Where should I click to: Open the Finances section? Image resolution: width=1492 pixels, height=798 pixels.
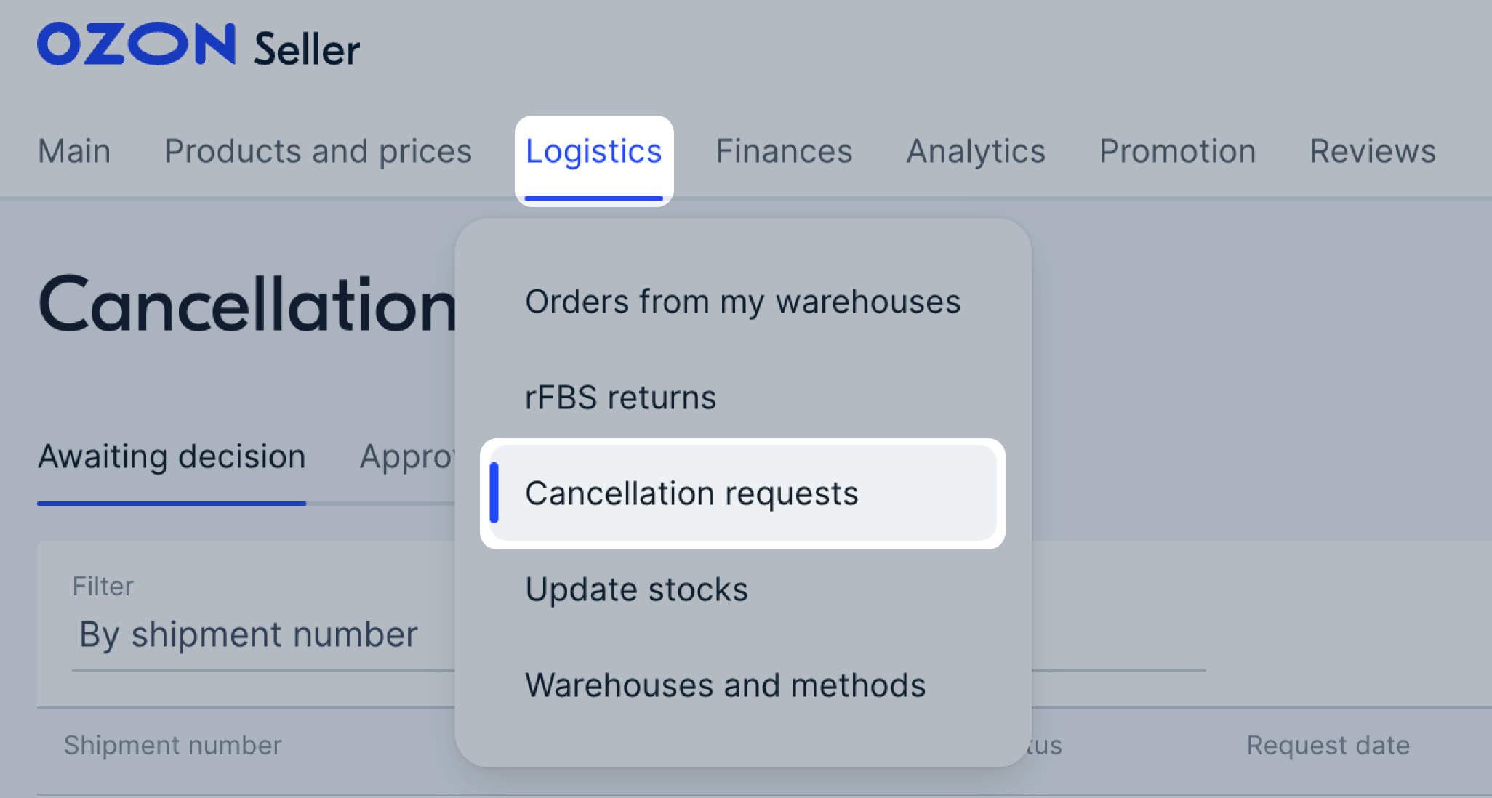(784, 151)
